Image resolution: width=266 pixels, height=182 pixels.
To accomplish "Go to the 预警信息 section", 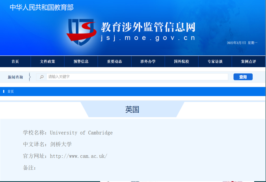I will point(81,62).
